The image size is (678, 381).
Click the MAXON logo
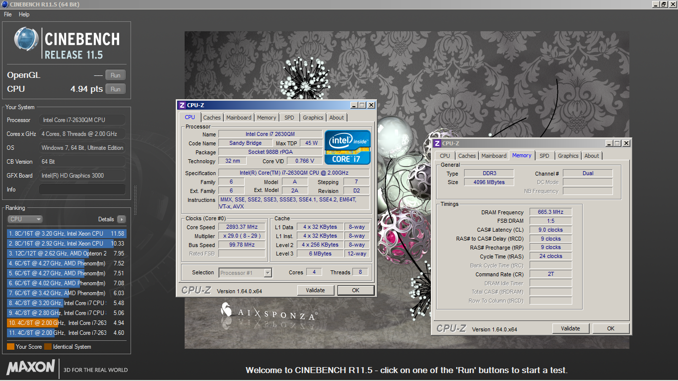click(31, 367)
